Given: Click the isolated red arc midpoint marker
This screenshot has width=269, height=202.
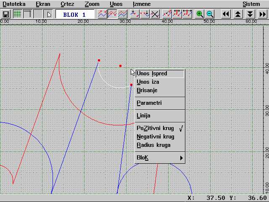Looking at the screenshot, I should click(x=121, y=66).
